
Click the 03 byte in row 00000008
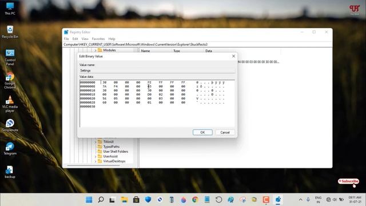[149, 86]
